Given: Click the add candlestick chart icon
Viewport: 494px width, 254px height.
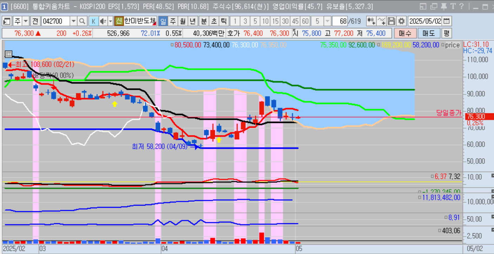Looking at the screenshot, I should (x=371, y=21).
